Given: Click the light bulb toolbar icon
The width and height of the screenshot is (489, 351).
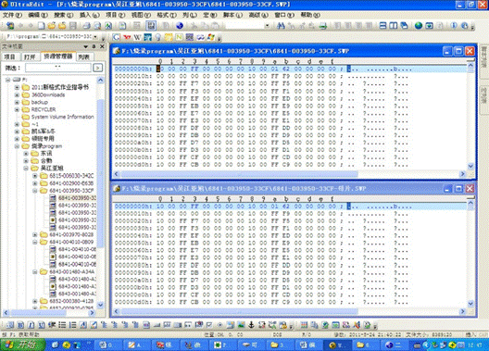Looking at the screenshot, I should click(x=158, y=37).
